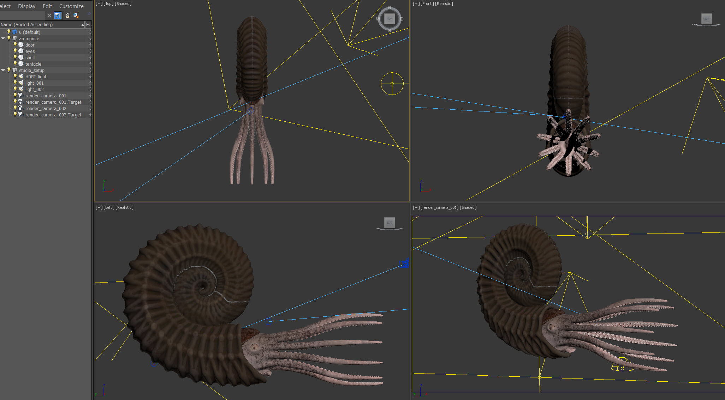Collapse the ammonite layer tree
This screenshot has height=400, width=725.
[3, 38]
